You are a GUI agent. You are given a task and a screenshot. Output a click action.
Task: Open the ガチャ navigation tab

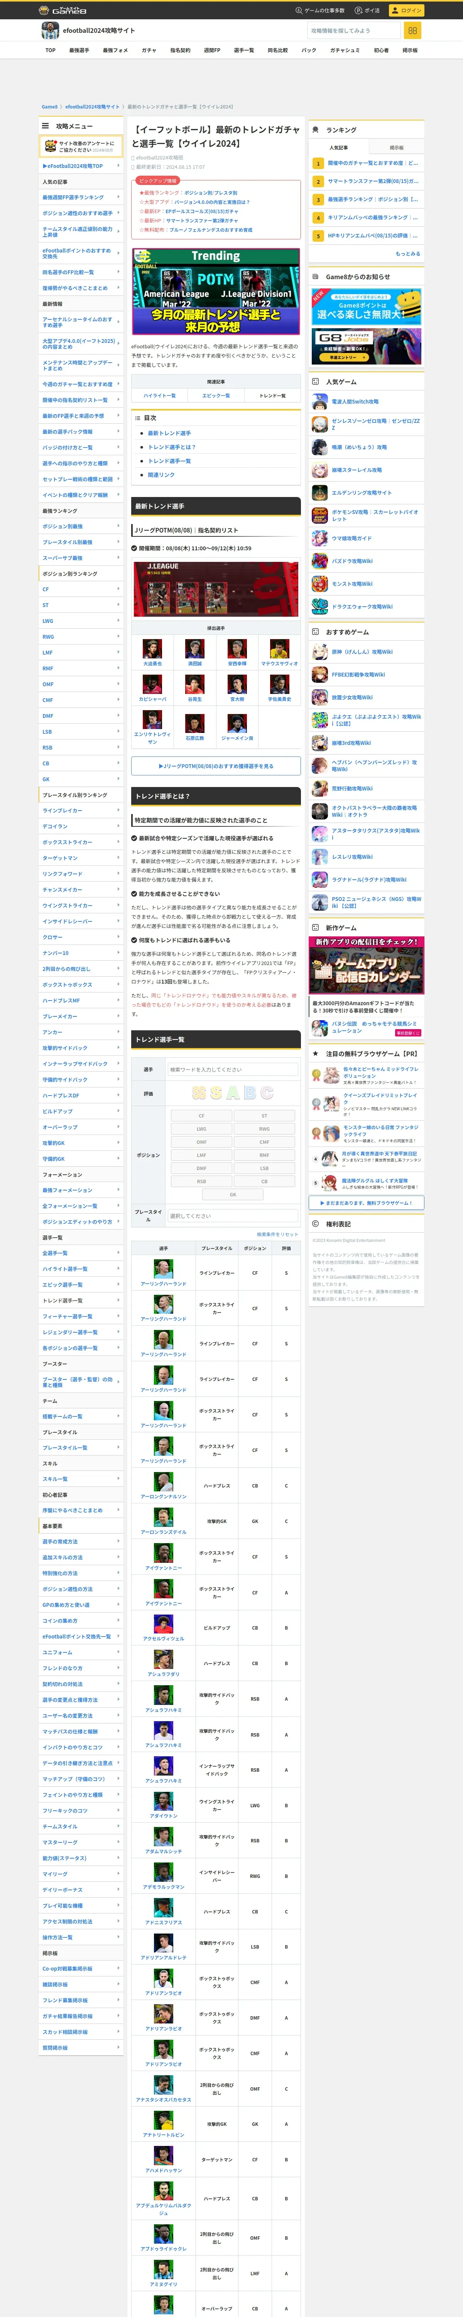(x=149, y=50)
